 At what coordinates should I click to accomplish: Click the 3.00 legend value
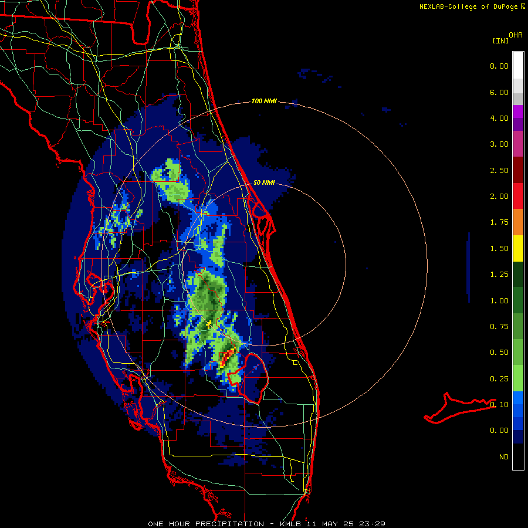click(x=499, y=144)
